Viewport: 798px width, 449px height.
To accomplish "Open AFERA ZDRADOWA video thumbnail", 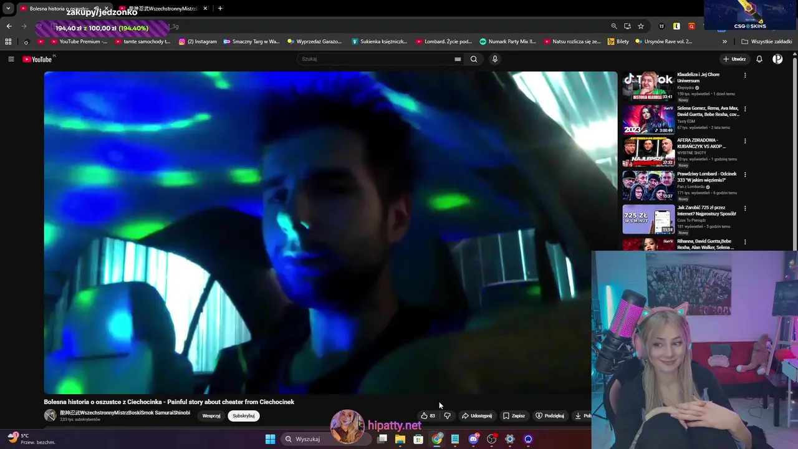I will click(x=648, y=152).
